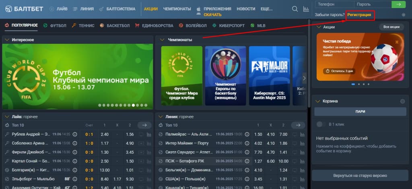The height and width of the screenshot is (189, 412).
Task: Collapse the Чемпионаты section
Action: [x=162, y=40]
